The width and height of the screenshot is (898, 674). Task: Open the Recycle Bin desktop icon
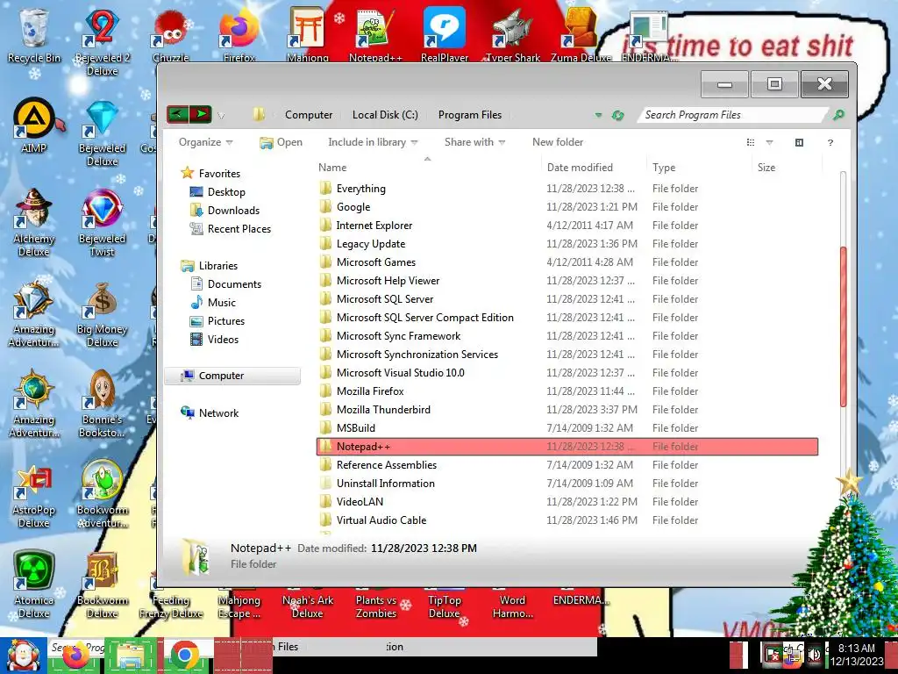(x=33, y=35)
